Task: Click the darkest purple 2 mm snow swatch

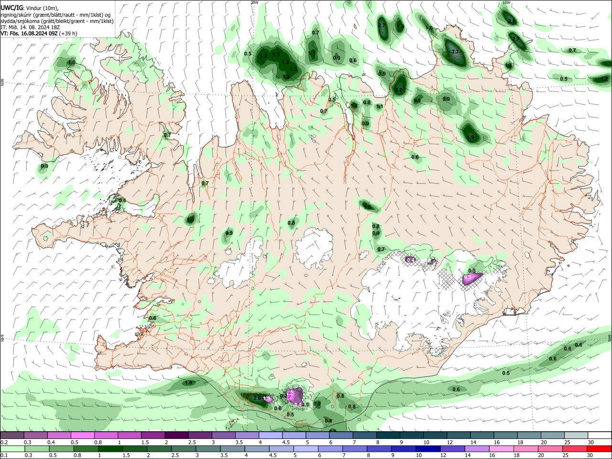Action: 176,436
